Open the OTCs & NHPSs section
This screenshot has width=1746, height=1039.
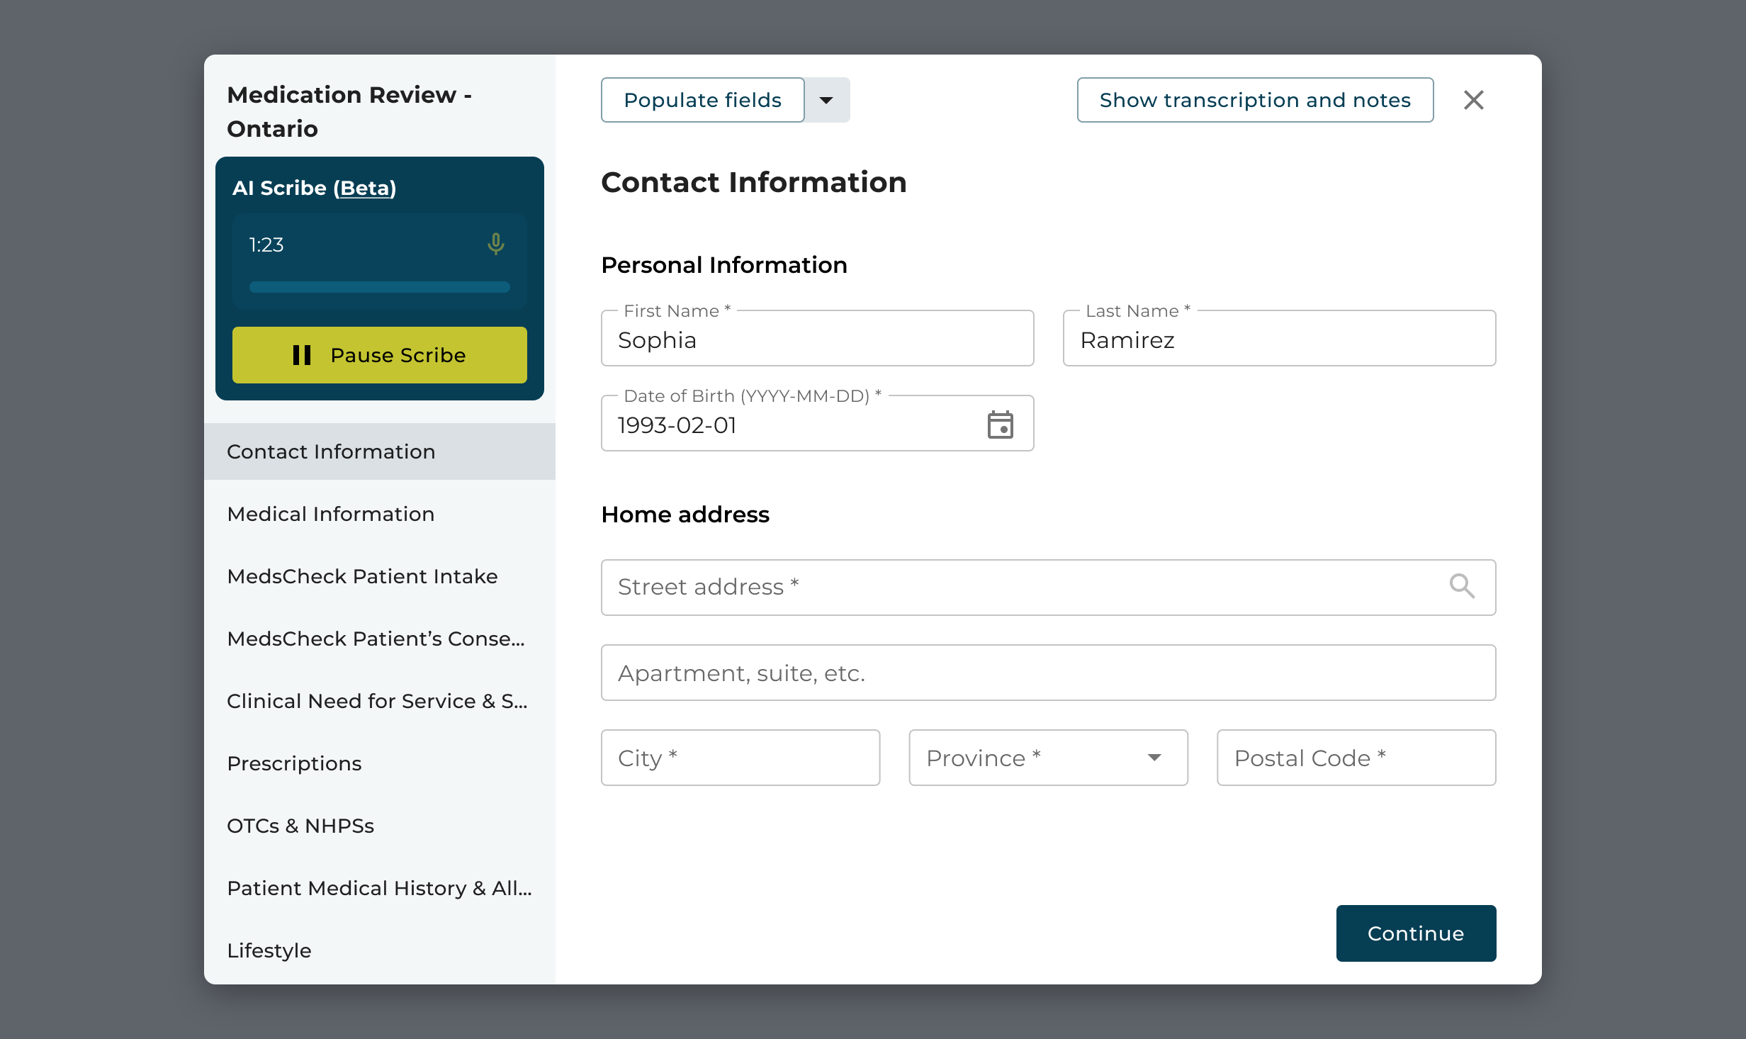[x=380, y=826]
